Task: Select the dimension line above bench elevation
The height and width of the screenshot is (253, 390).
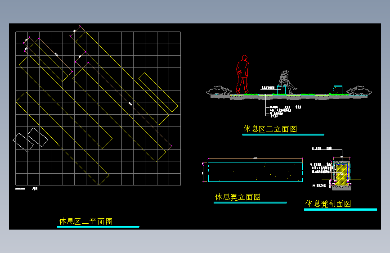Action: pyautogui.click(x=255, y=158)
